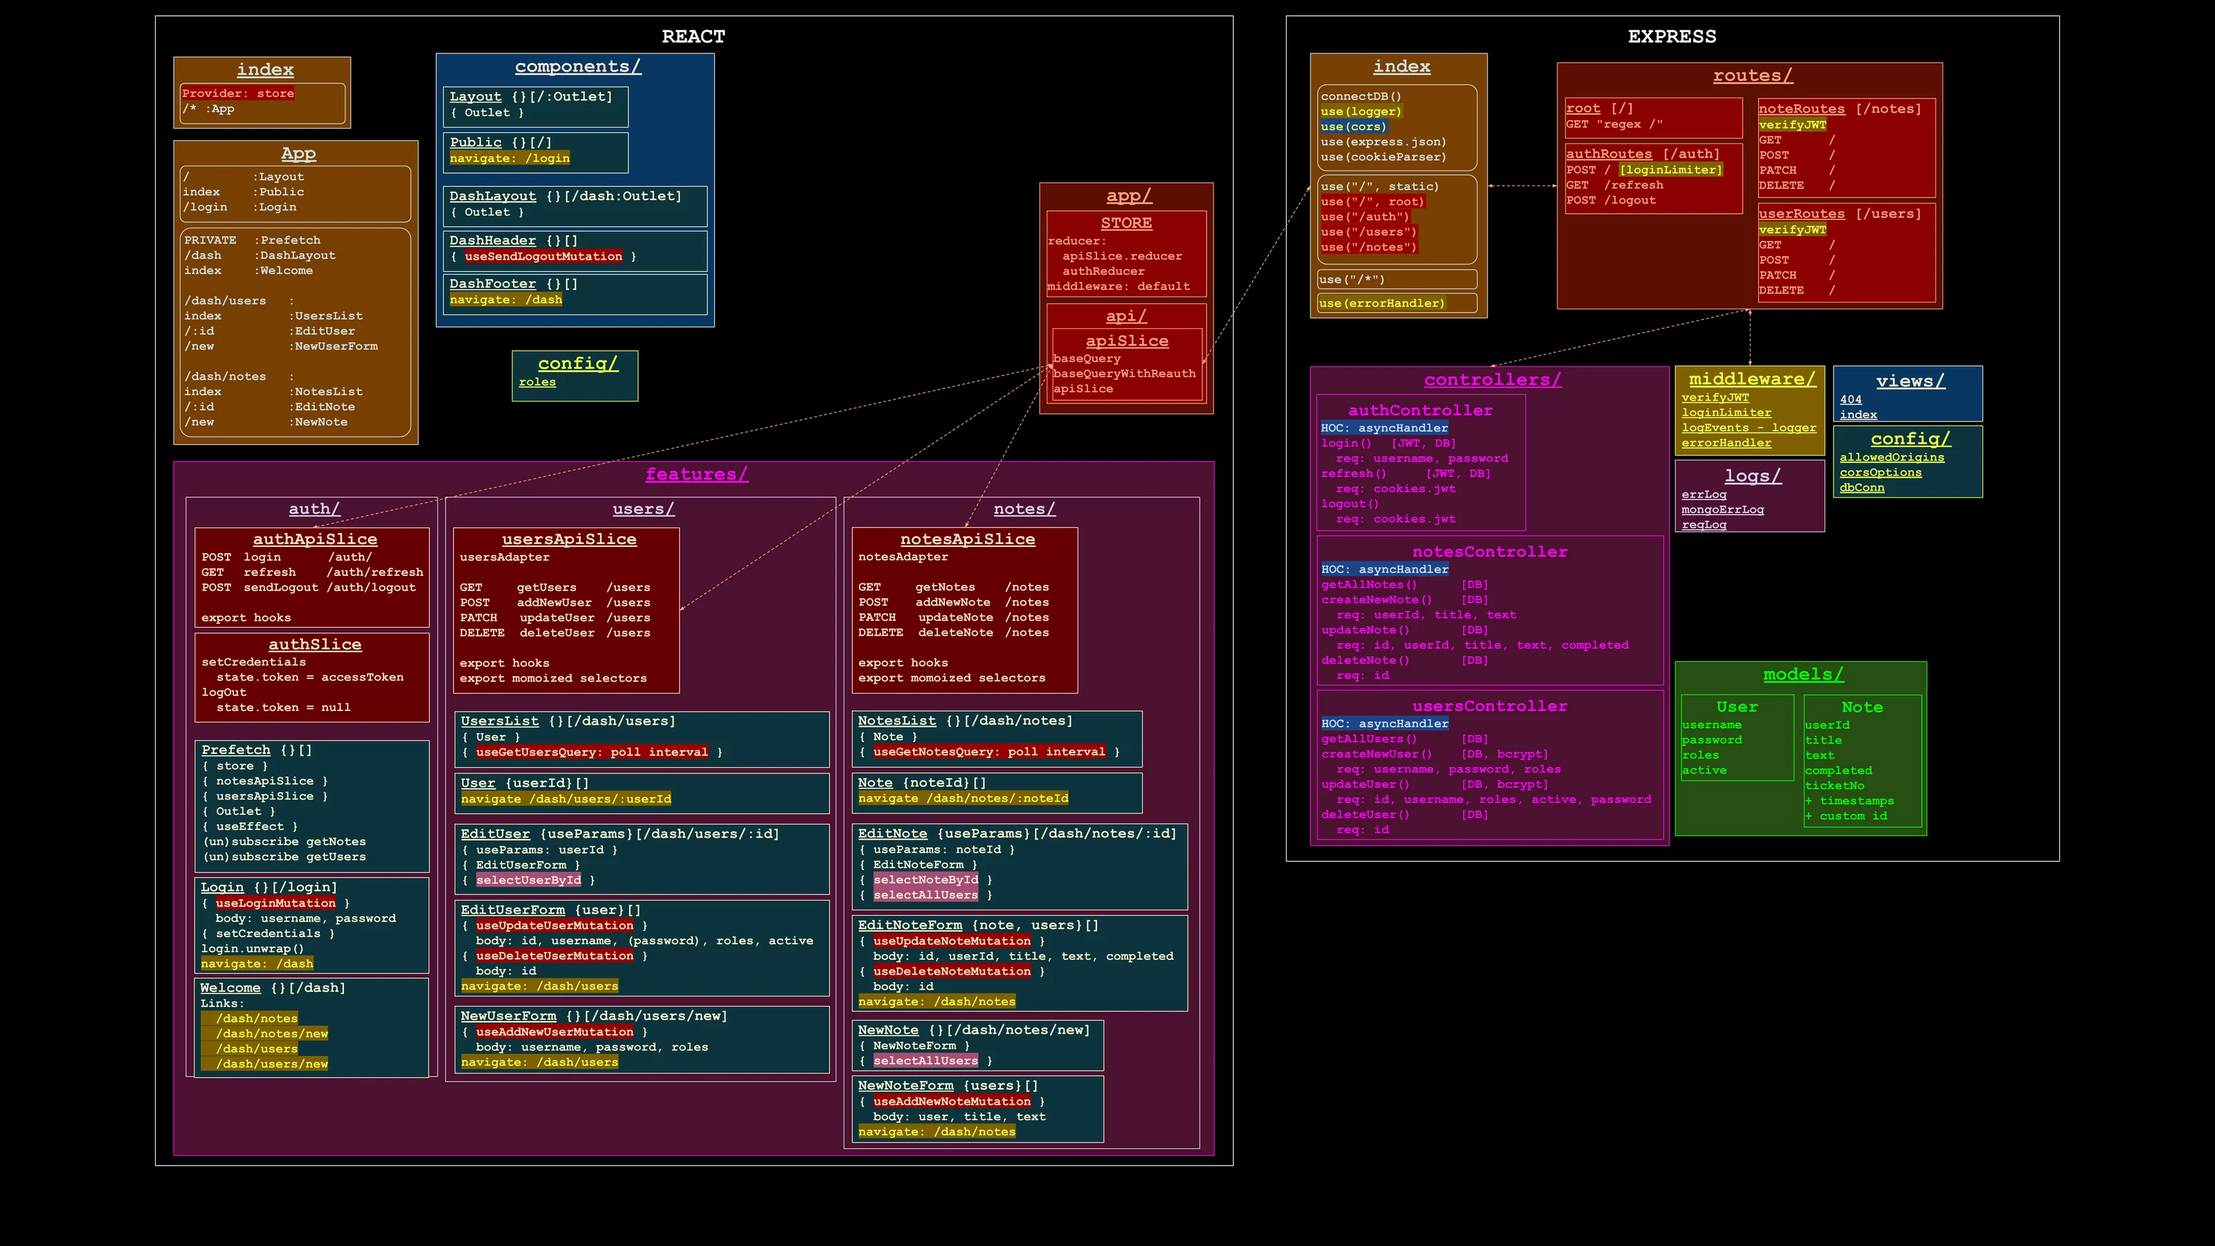Click the routes/ folder title

pyautogui.click(x=1753, y=75)
